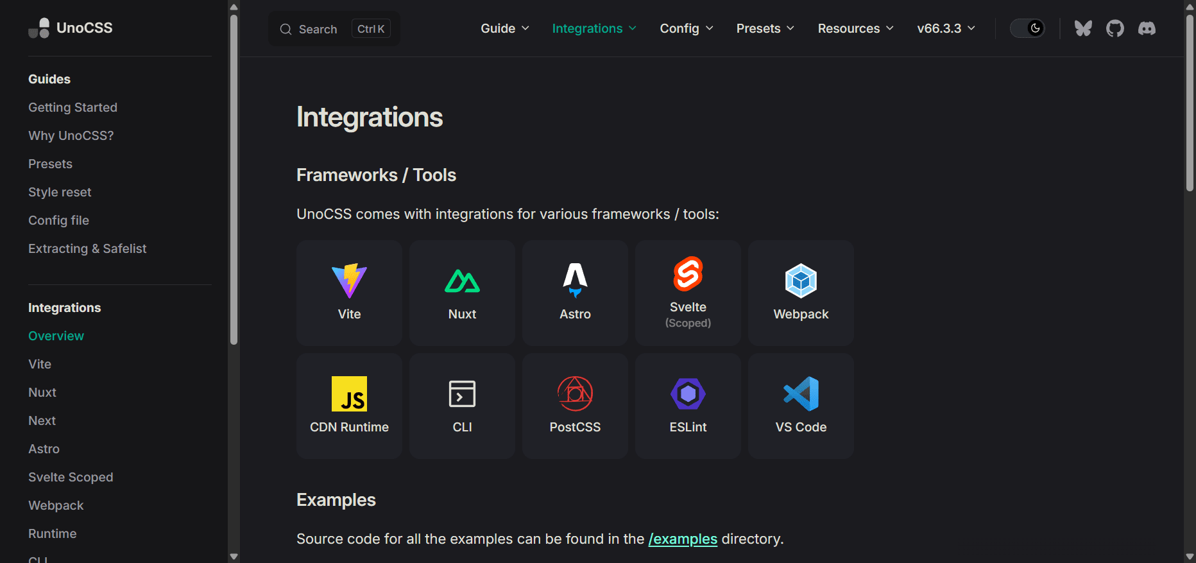The width and height of the screenshot is (1196, 563).
Task: Click the PostCSS card label
Action: click(575, 427)
